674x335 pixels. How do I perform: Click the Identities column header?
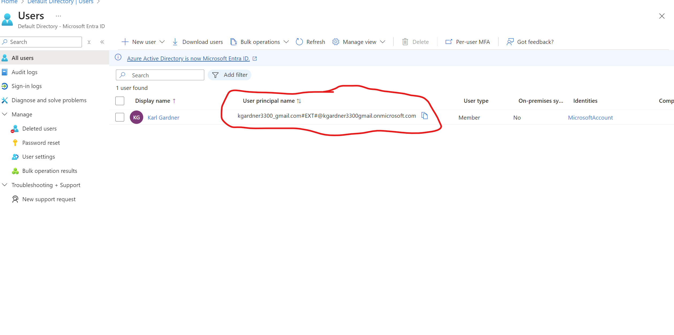585,101
